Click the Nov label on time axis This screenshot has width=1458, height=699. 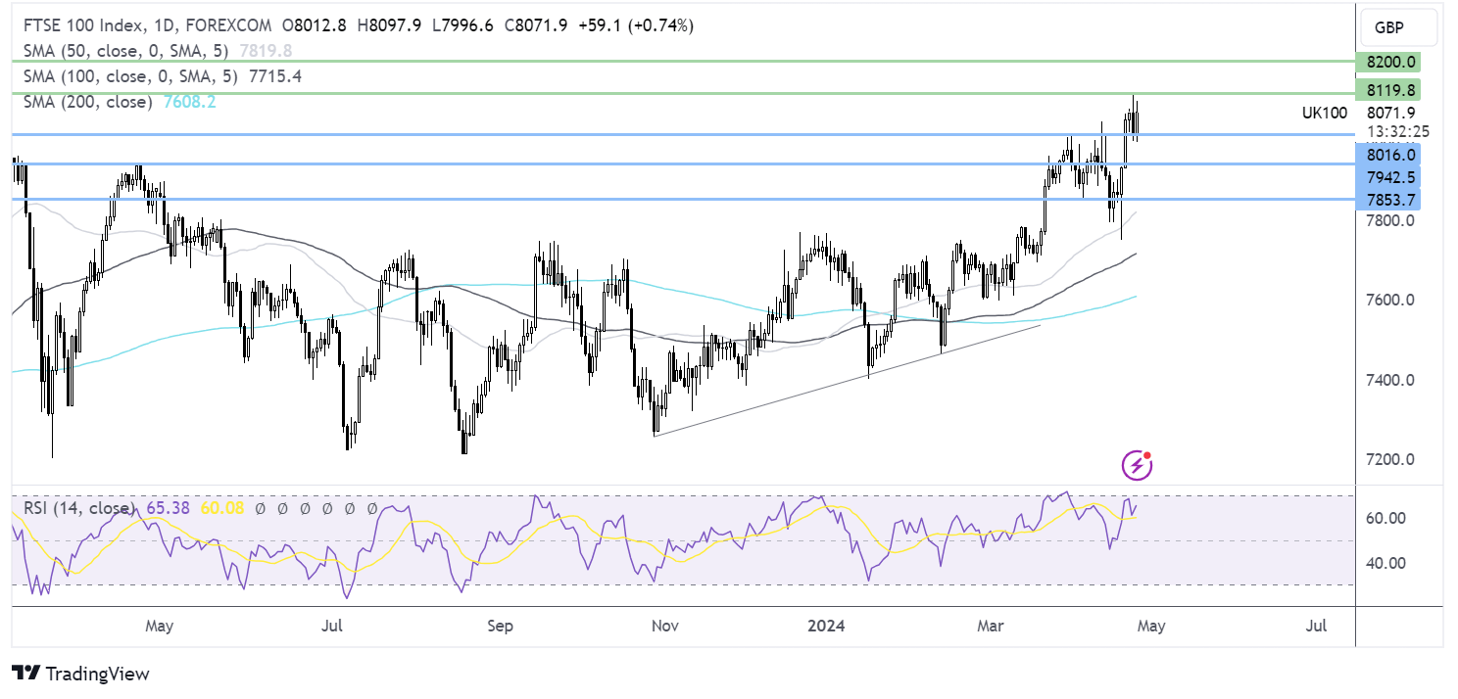(x=665, y=625)
